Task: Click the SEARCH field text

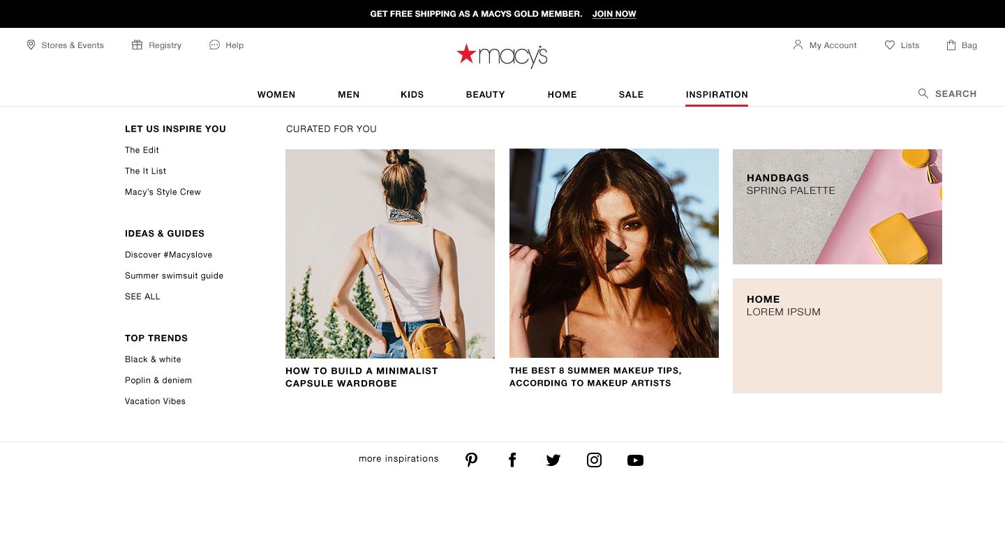Action: point(955,93)
